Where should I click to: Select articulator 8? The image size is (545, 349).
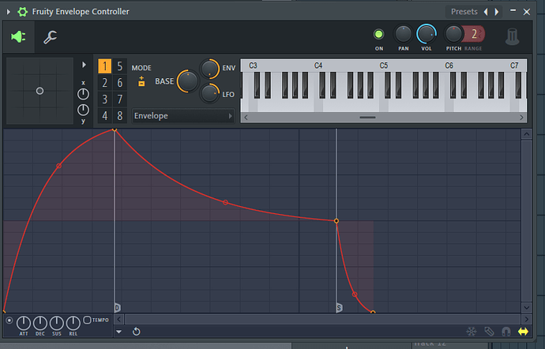click(120, 116)
